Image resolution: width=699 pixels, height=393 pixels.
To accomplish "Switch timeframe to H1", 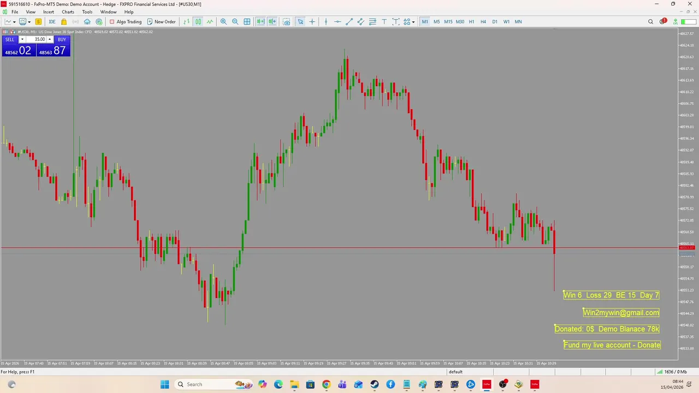I will [x=472, y=22].
